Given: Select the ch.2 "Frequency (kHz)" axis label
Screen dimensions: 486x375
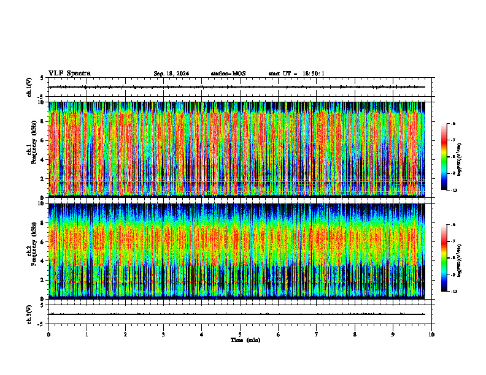Looking at the screenshot, I should [x=34, y=244].
